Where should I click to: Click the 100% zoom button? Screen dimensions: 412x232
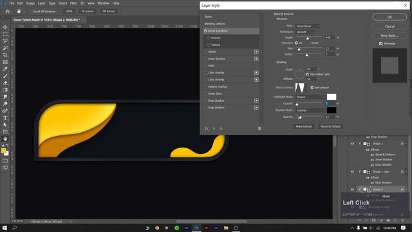point(69,12)
